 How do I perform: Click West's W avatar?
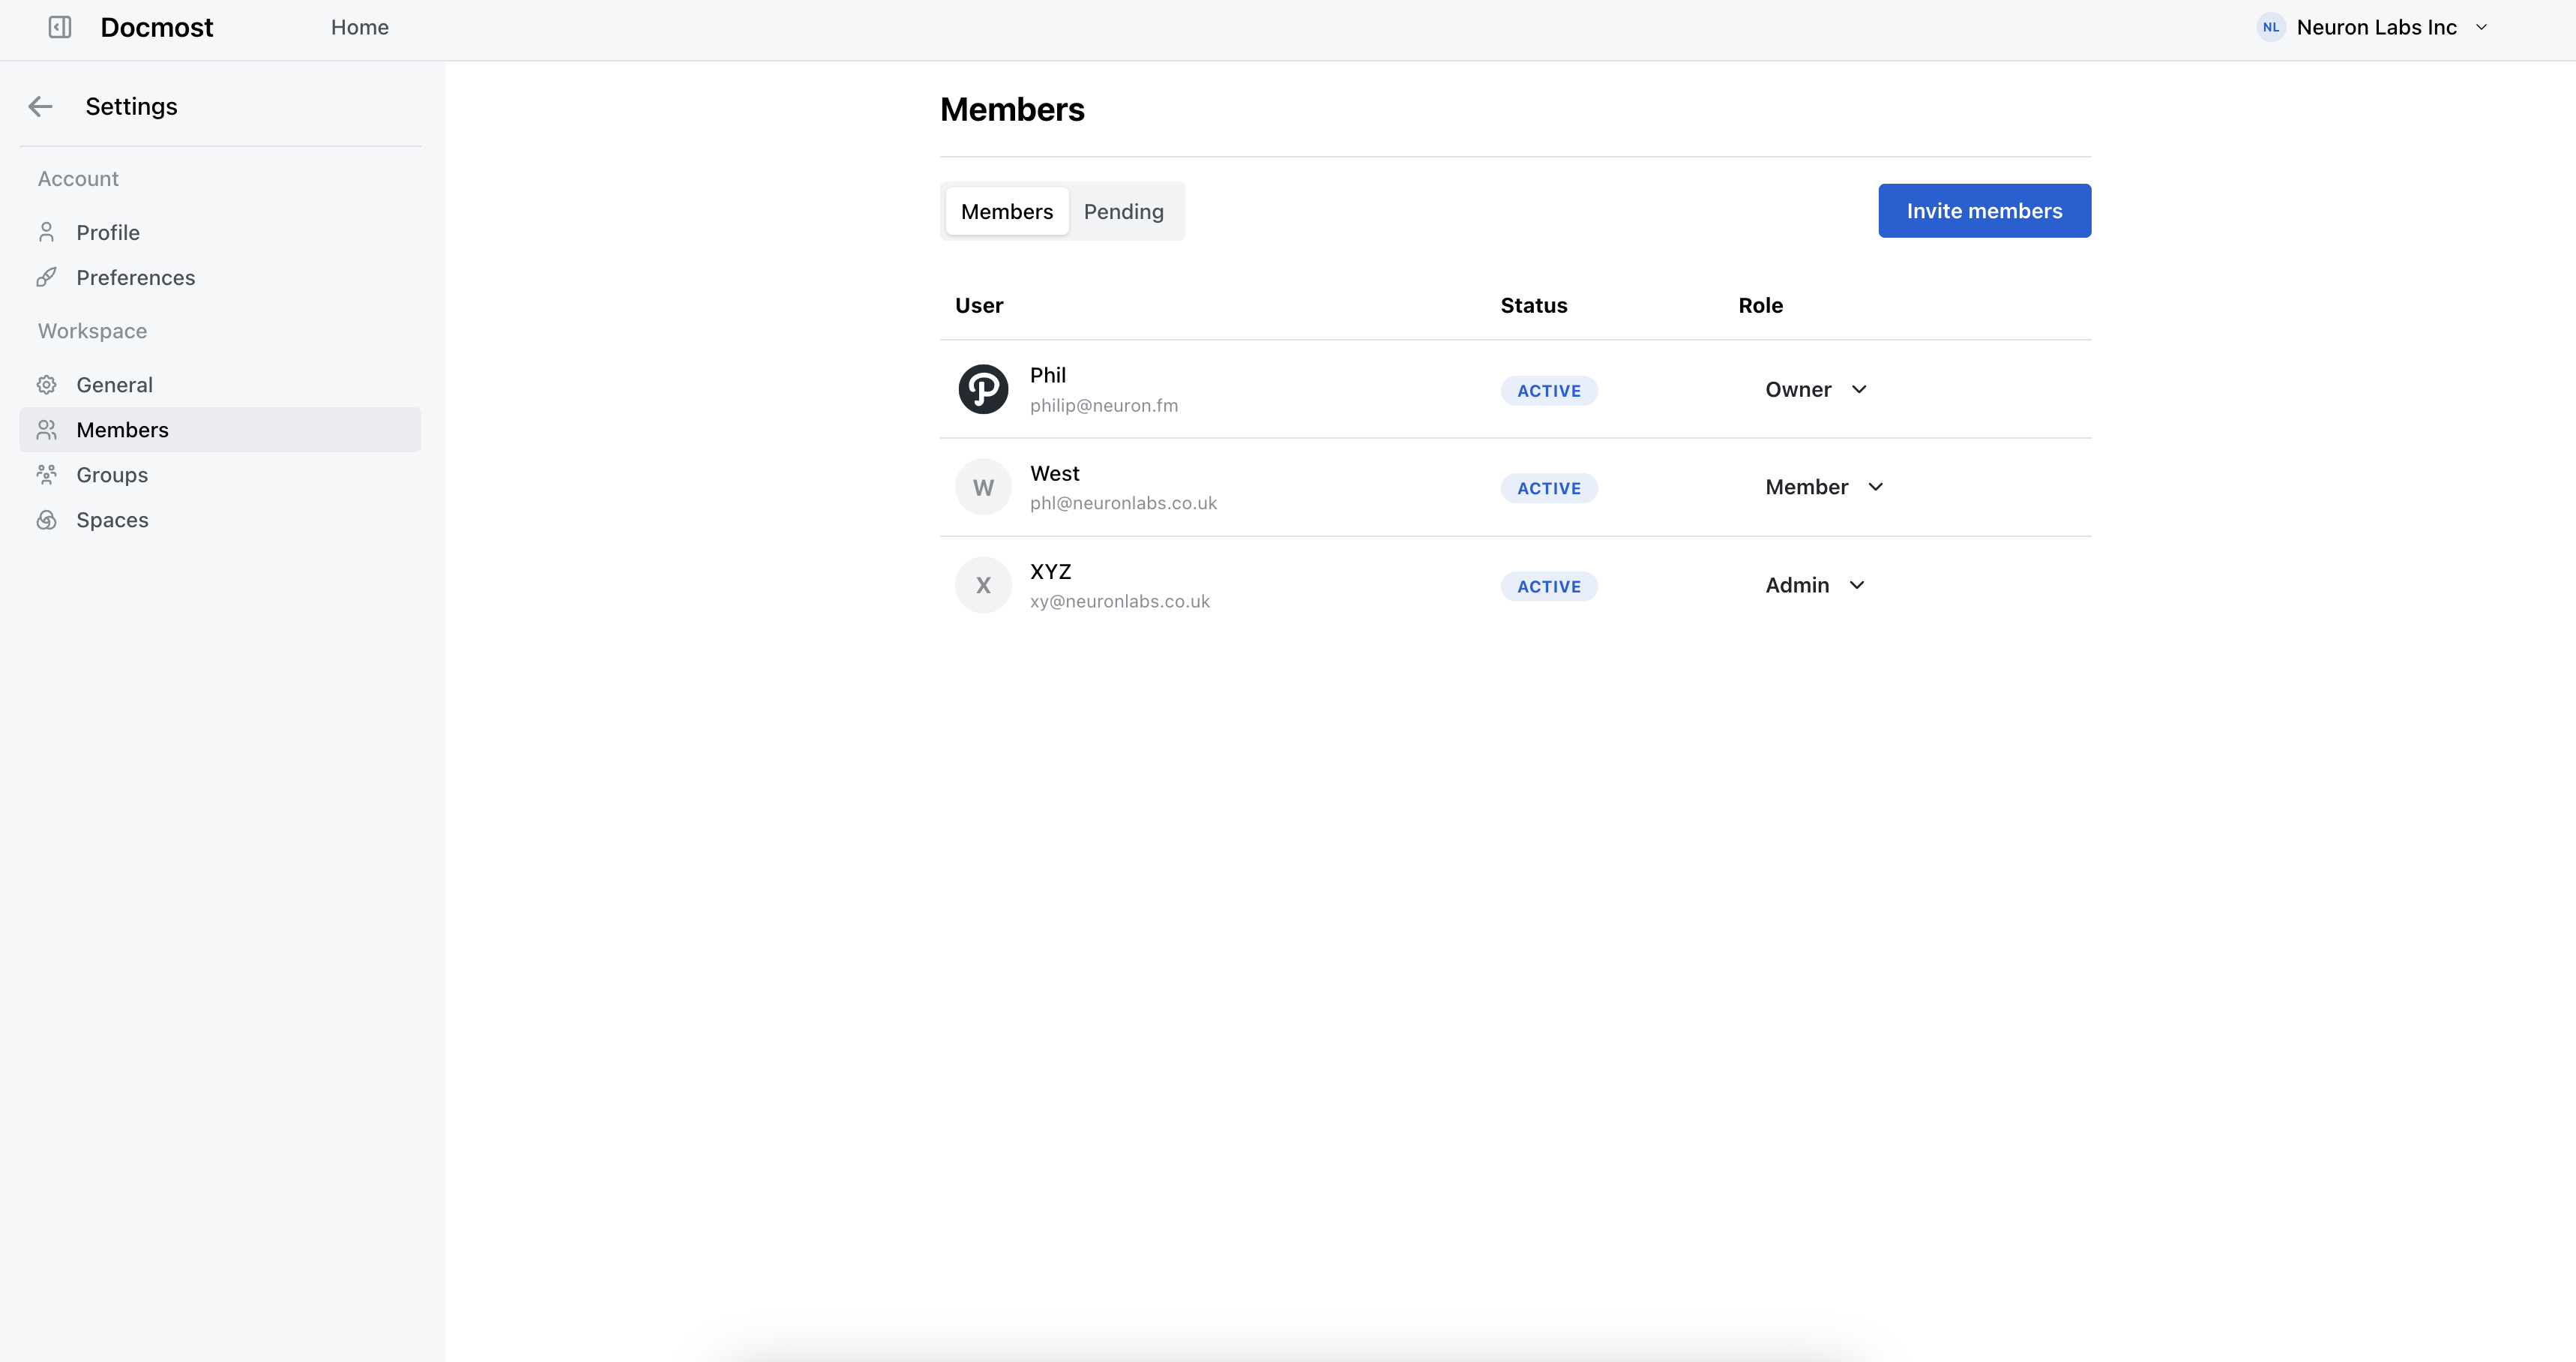coord(983,487)
